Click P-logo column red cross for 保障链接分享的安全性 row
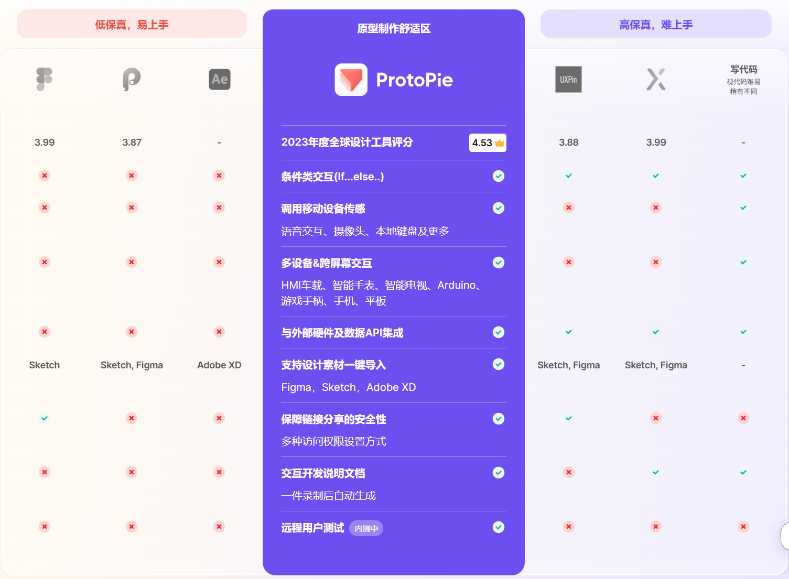Viewport: 789px width, 579px height. point(132,418)
